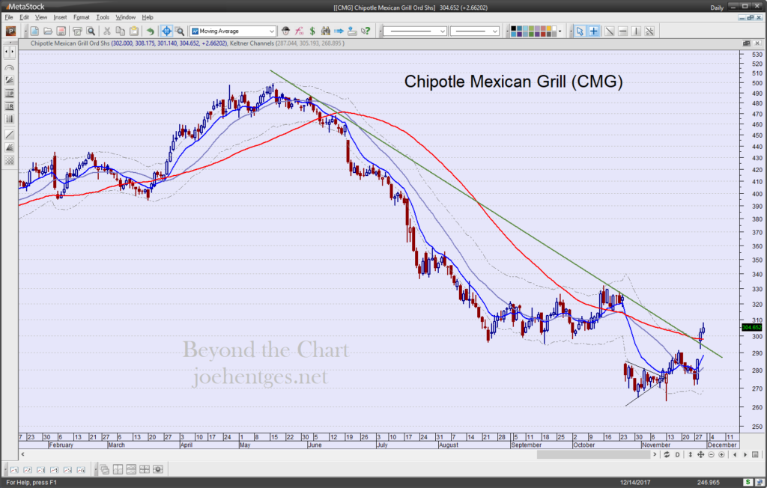The image size is (767, 488).
Task: Click the horizontal scrollbar thumb
Action: [593, 455]
